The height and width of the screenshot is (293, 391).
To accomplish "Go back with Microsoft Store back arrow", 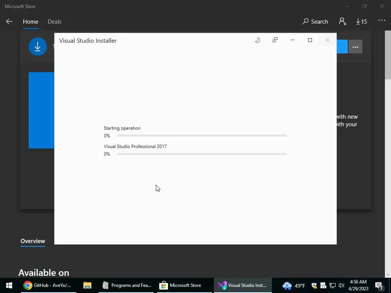I will [x=9, y=21].
